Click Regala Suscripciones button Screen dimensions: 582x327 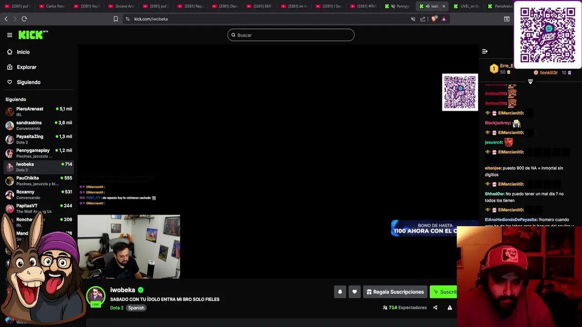tap(395, 292)
